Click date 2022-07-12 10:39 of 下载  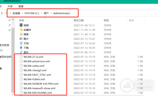point(84,48)
